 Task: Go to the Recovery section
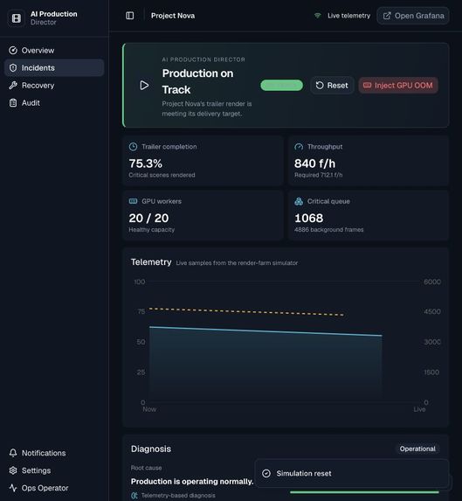coord(54,86)
